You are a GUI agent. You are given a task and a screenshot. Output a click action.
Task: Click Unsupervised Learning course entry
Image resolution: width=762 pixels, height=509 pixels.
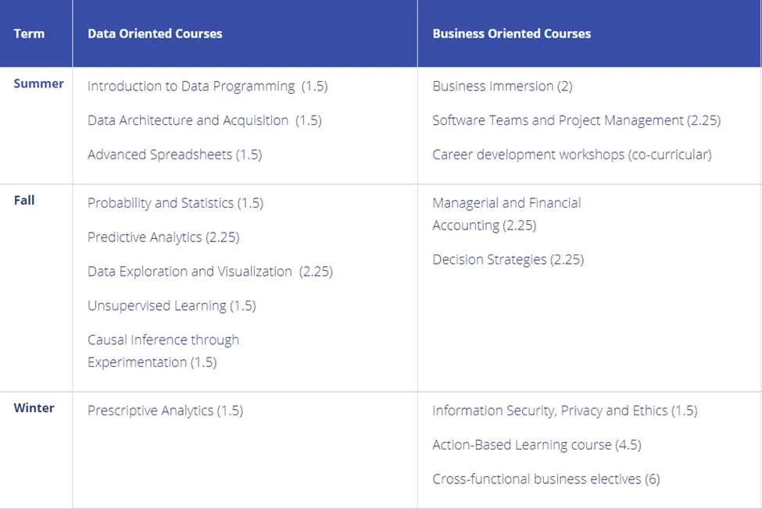click(171, 306)
